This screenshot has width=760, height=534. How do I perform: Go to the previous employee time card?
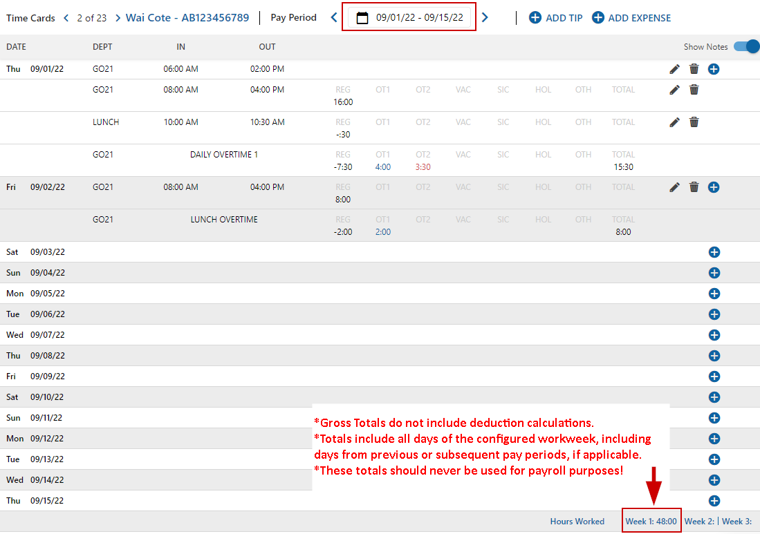(x=66, y=18)
